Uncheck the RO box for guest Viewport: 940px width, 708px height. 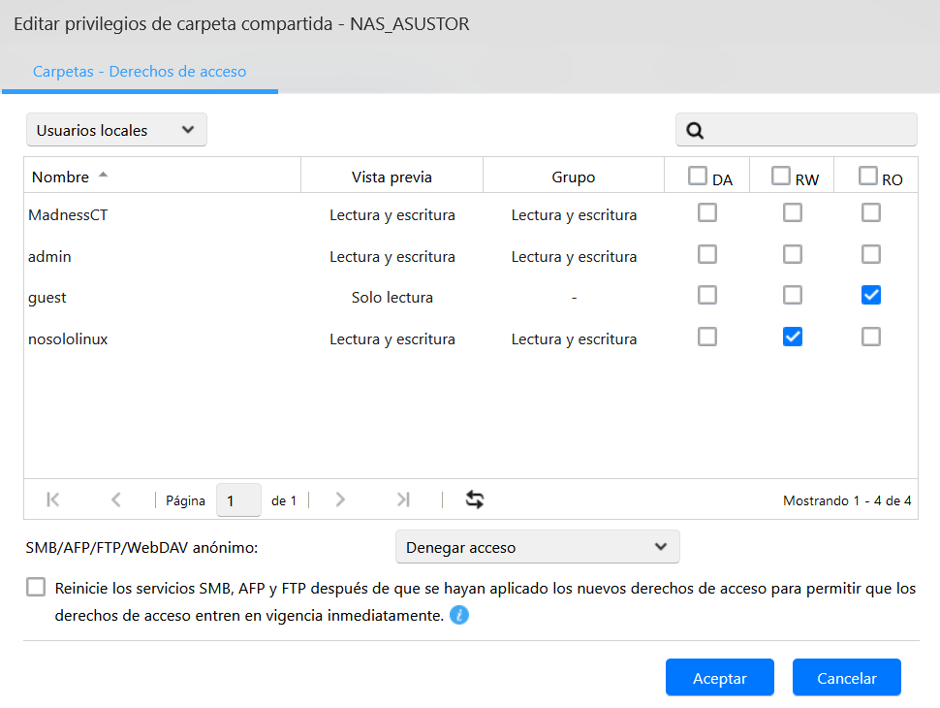(x=871, y=296)
